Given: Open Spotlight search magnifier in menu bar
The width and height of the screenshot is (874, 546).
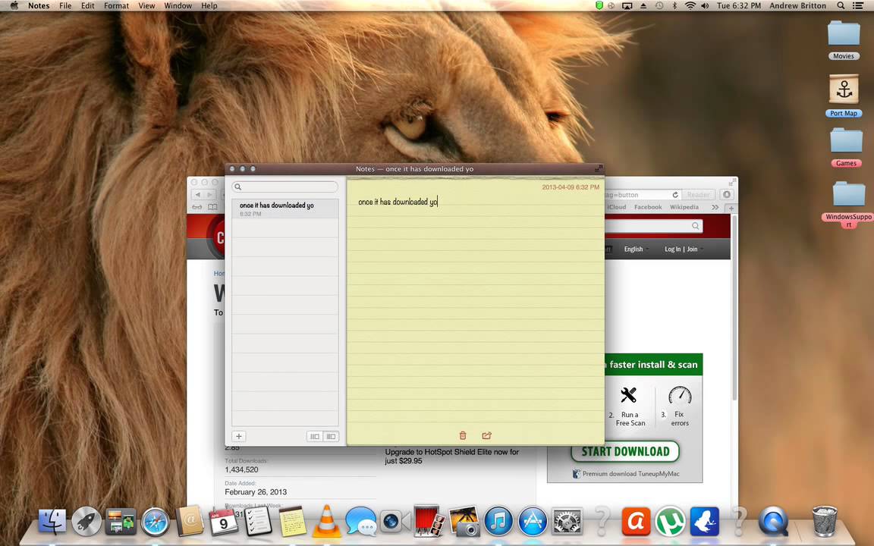Looking at the screenshot, I should click(841, 5).
